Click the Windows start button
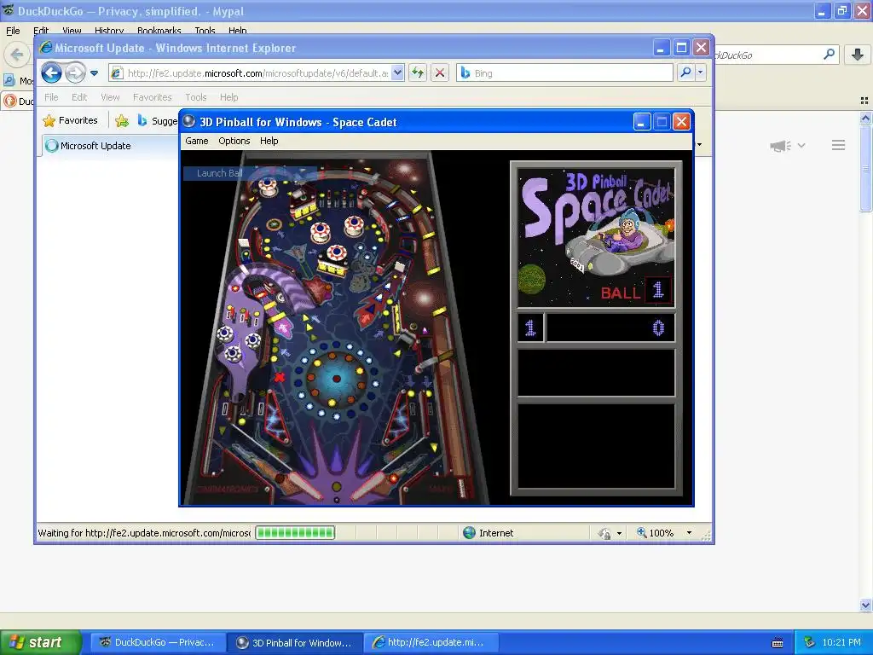 pyautogui.click(x=41, y=642)
